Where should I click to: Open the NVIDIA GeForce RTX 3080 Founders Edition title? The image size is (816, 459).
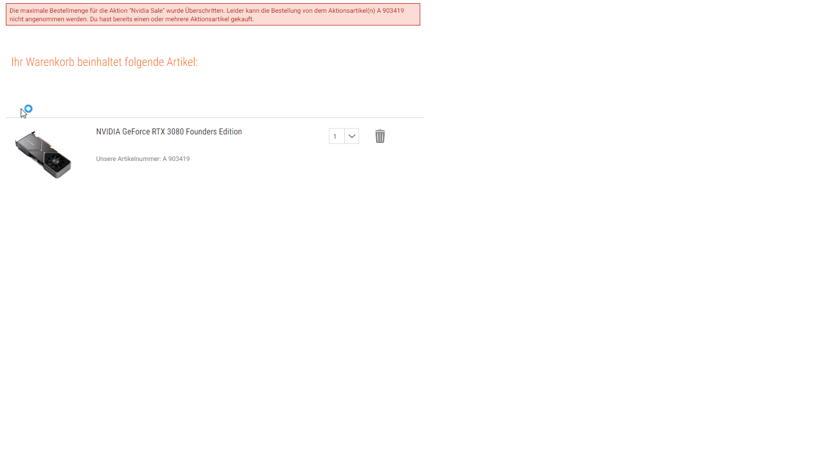click(169, 132)
